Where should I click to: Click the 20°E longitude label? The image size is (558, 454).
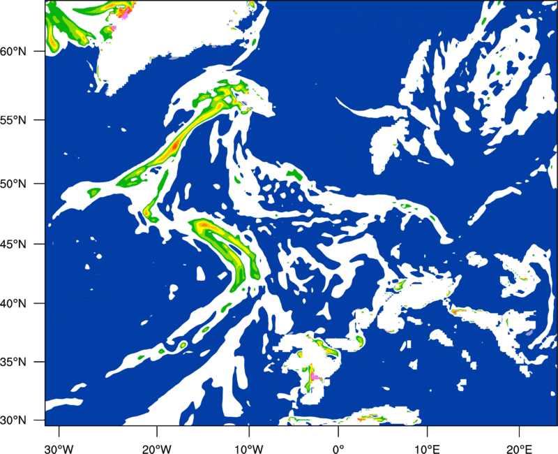(518, 449)
